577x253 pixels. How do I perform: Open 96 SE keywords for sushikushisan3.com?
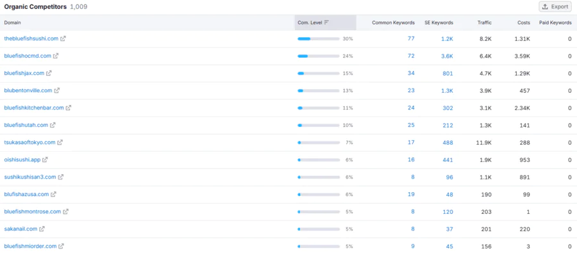[449, 177]
